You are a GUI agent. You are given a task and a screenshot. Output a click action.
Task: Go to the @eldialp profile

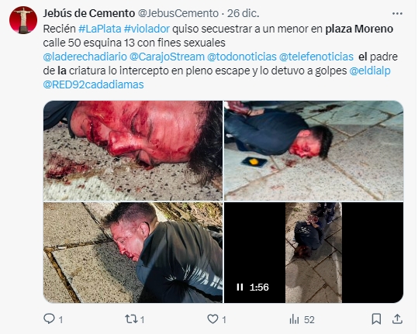(370, 71)
